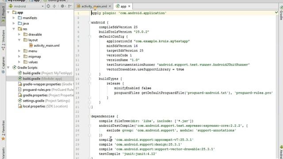
Task: Fold the defaultConfig block in gutter
Action: [90, 37]
